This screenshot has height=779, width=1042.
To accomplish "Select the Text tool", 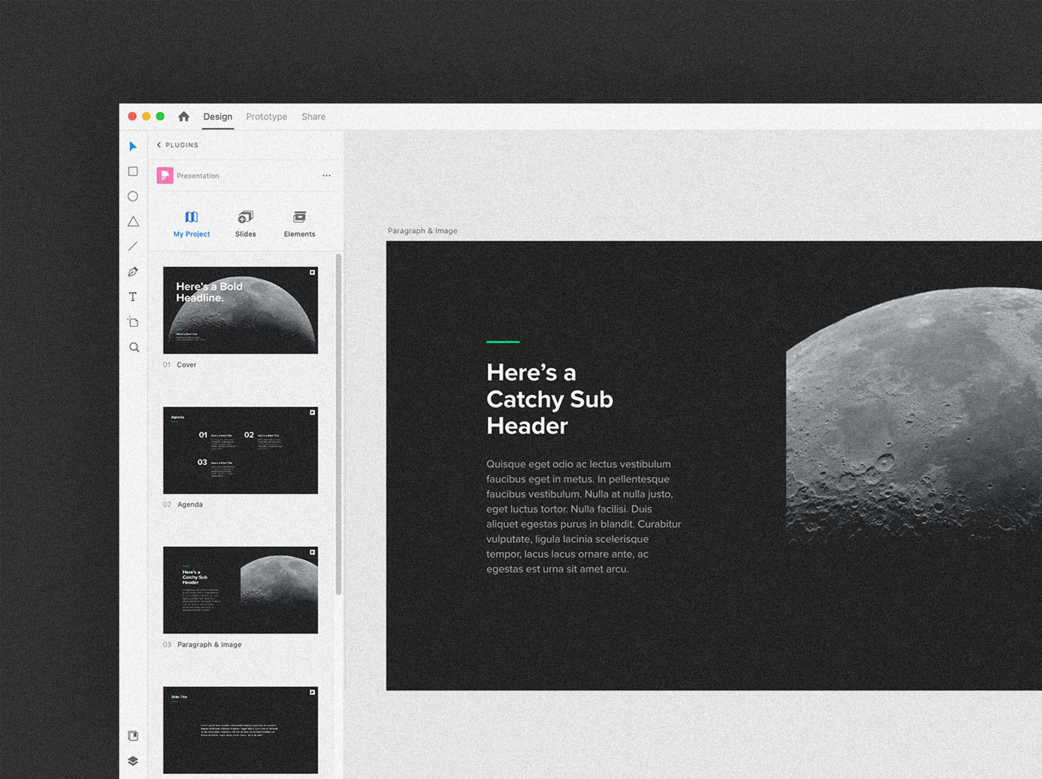I will click(133, 297).
